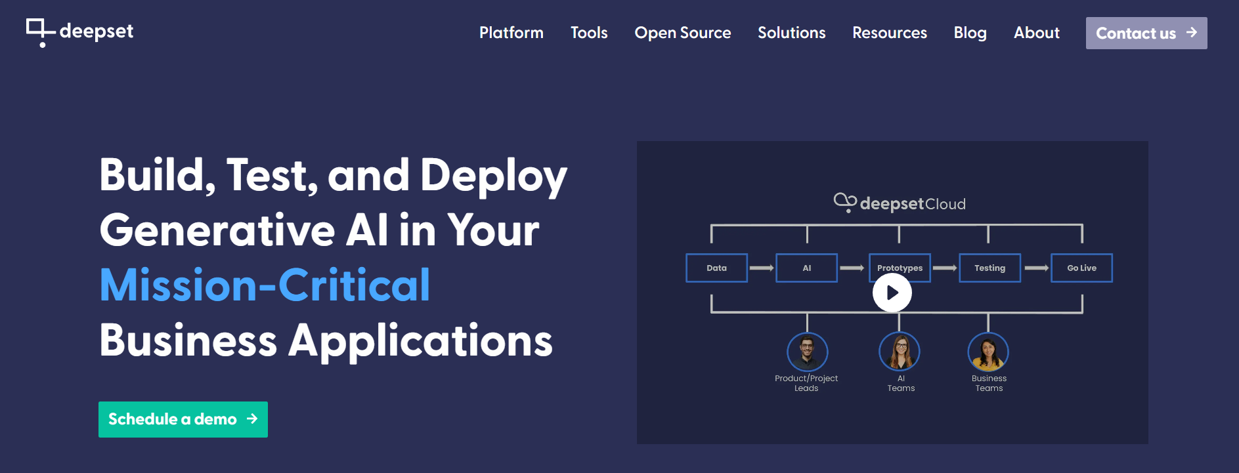Click the AI box in diagram
The height and width of the screenshot is (473, 1239).
click(806, 268)
